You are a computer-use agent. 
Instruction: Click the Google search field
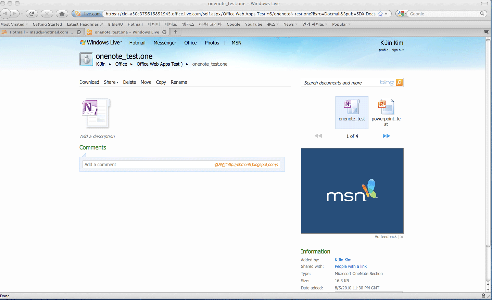click(444, 14)
